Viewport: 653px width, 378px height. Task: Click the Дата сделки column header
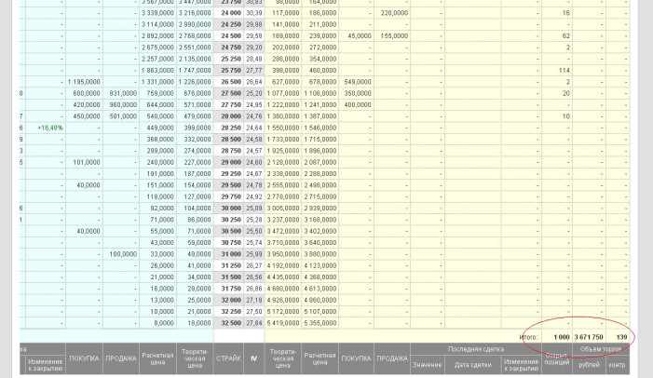click(472, 365)
